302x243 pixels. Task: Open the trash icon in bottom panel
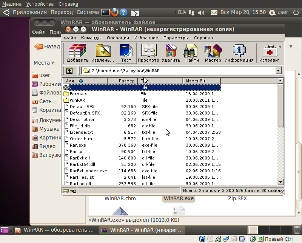tap(297, 230)
